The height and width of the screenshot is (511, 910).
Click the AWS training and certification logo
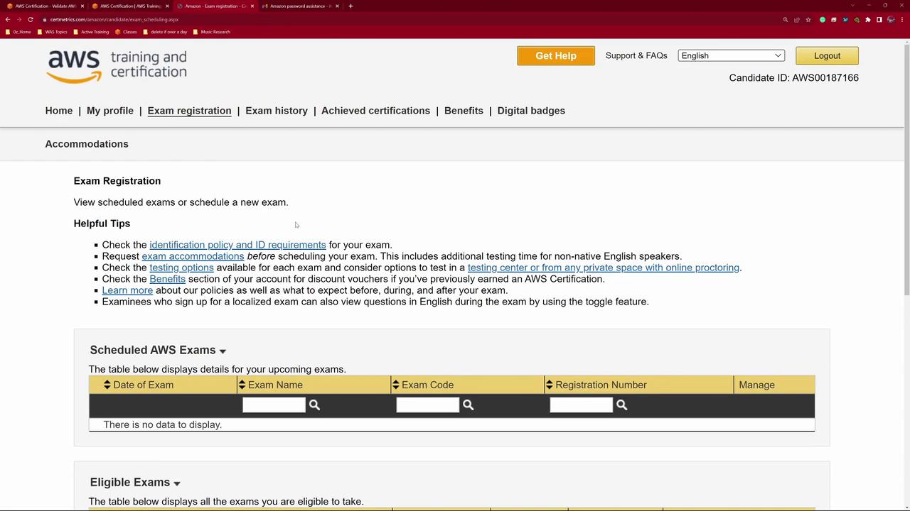click(117, 66)
